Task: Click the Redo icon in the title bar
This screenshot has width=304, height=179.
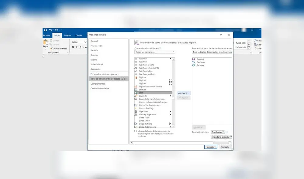Action: click(57, 30)
